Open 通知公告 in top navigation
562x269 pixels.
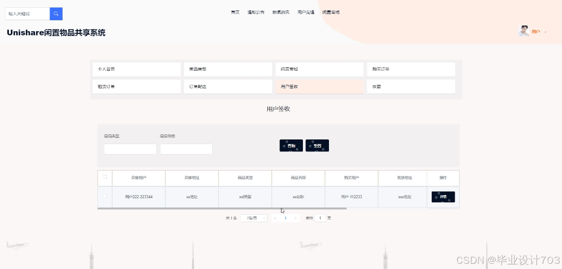(256, 12)
